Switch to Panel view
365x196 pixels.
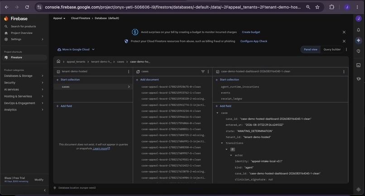(311, 50)
